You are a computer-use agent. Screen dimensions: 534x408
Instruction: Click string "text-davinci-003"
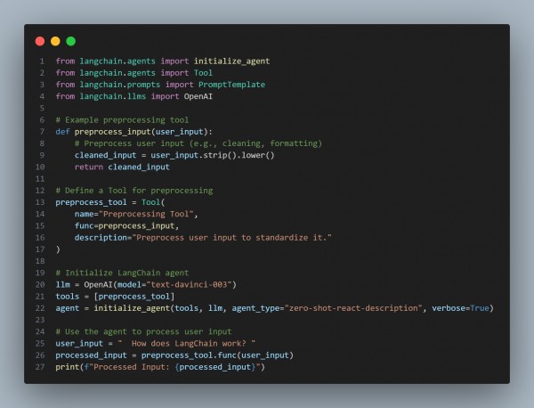189,284
